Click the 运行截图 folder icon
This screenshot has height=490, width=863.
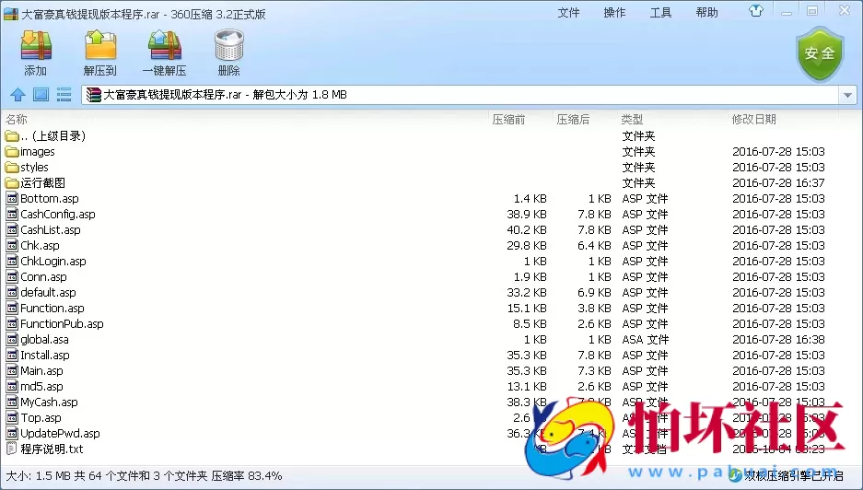[x=12, y=182]
